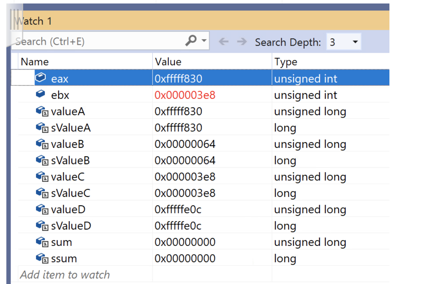
Task: Click the sum variable icon
Action: 42,242
